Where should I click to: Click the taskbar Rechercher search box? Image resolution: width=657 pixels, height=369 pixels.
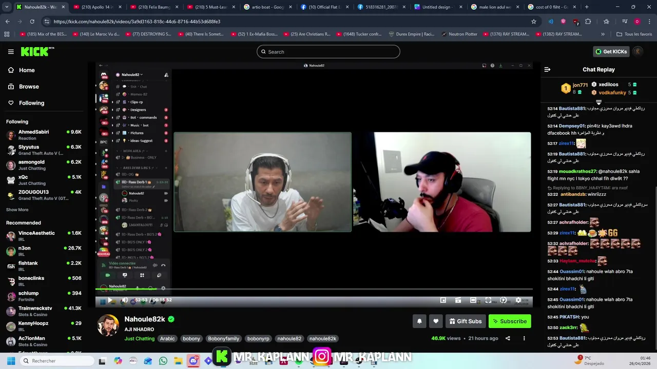[x=56, y=361]
